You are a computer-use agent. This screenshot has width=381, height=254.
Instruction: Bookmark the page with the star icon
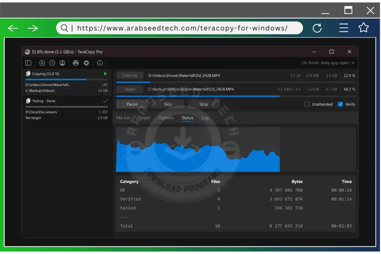tap(364, 28)
